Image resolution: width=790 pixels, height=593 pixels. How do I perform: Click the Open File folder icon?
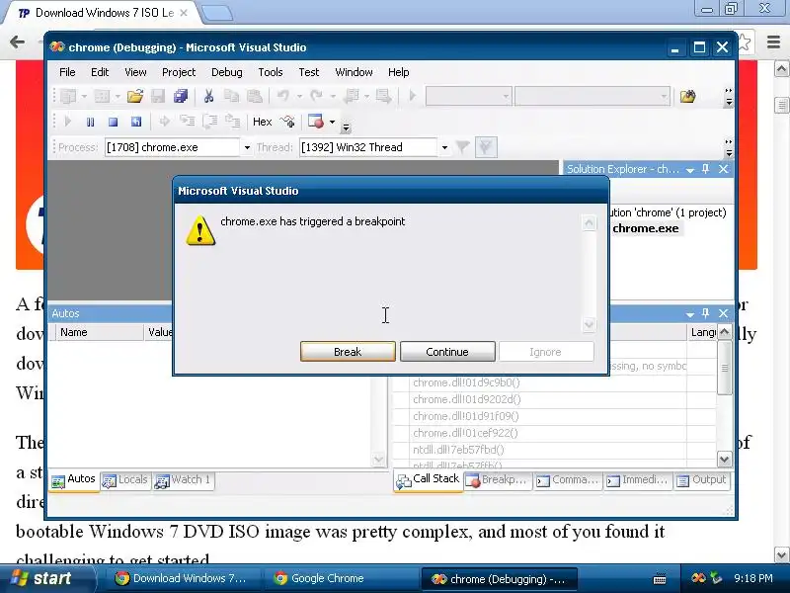tap(135, 96)
